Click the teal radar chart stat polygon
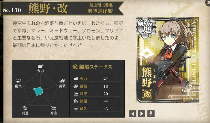 (x=38, y=91)
